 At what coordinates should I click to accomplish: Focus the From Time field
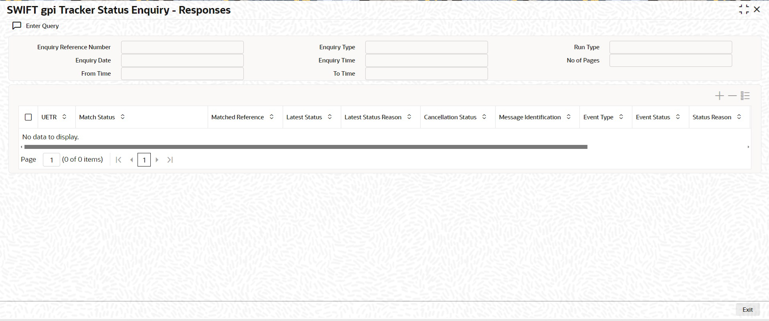click(x=182, y=74)
